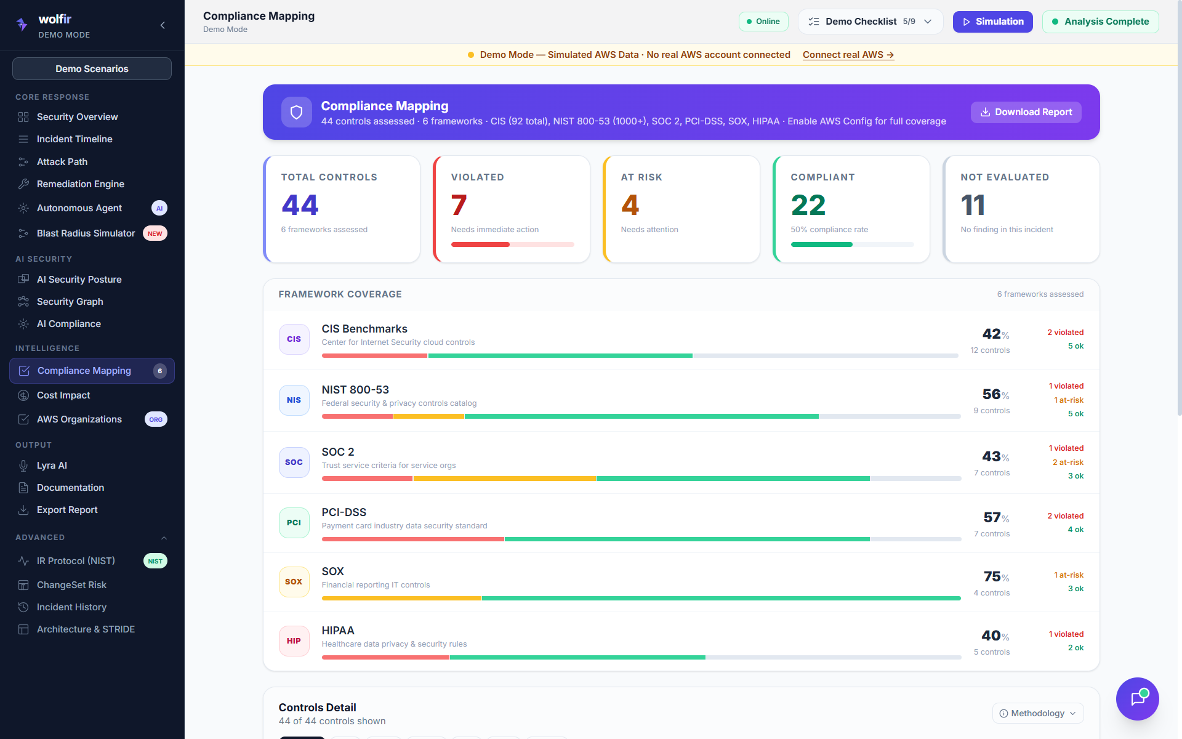Go to Cost Impact page

[x=63, y=395]
